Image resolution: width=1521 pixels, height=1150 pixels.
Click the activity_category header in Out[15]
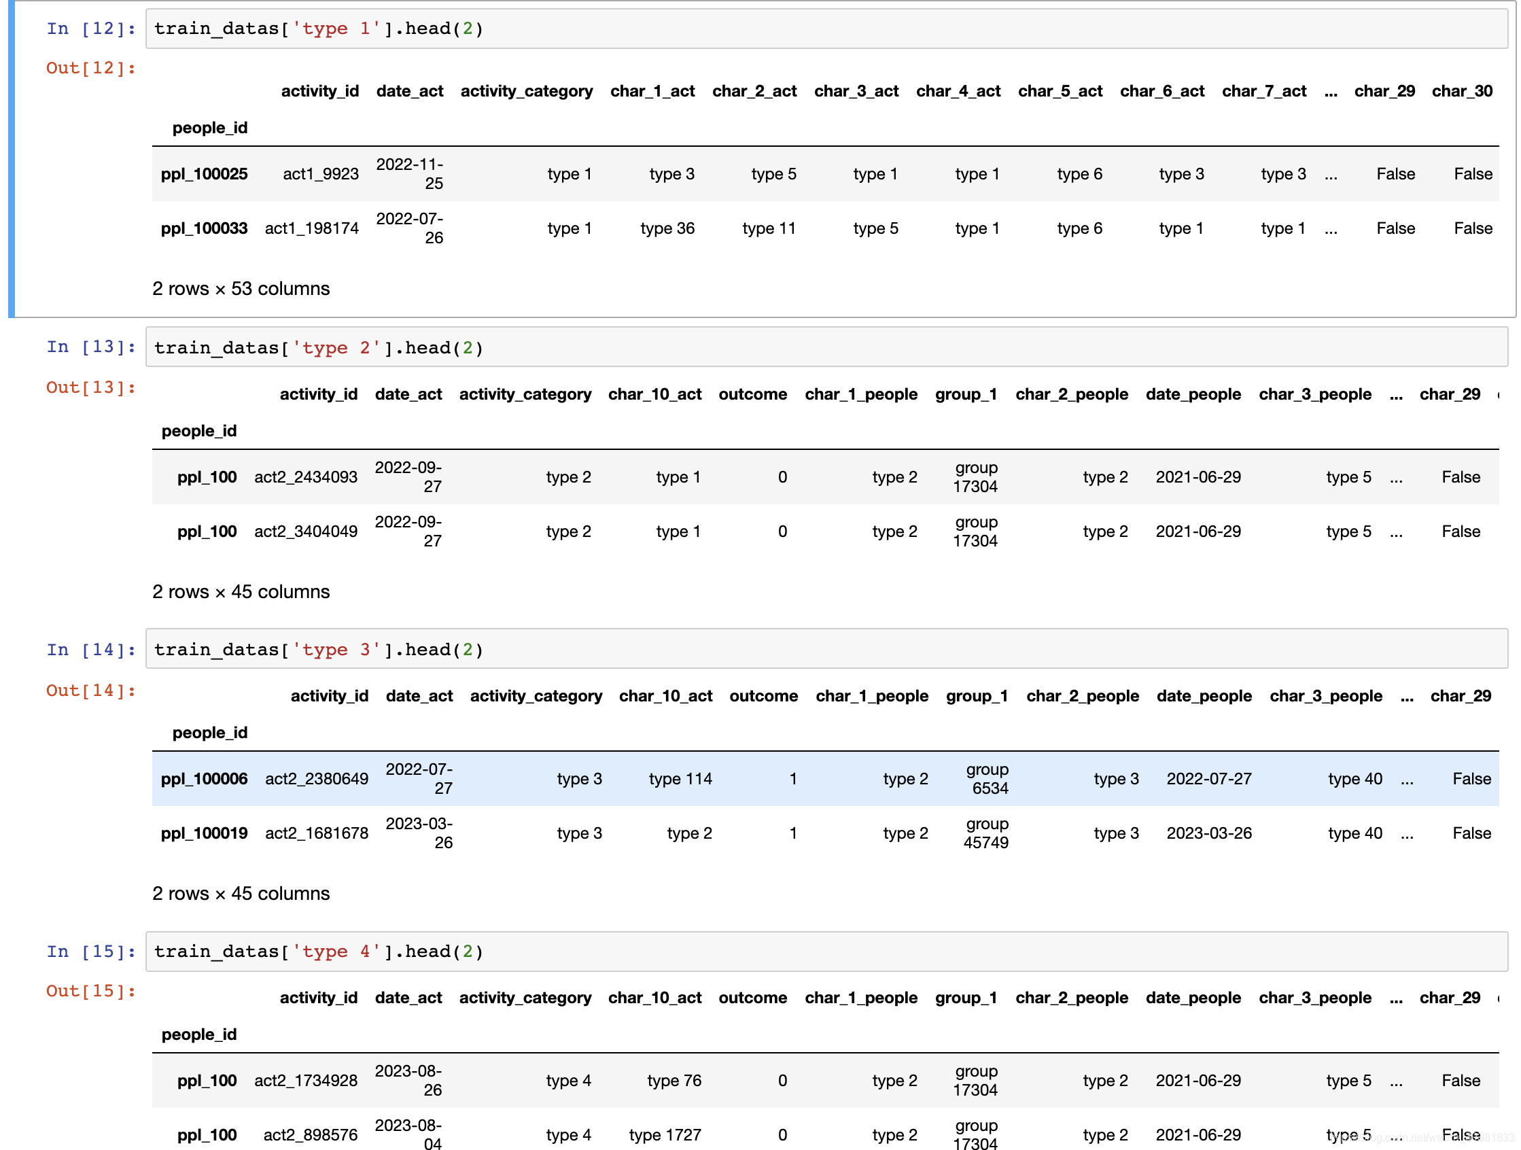(525, 998)
